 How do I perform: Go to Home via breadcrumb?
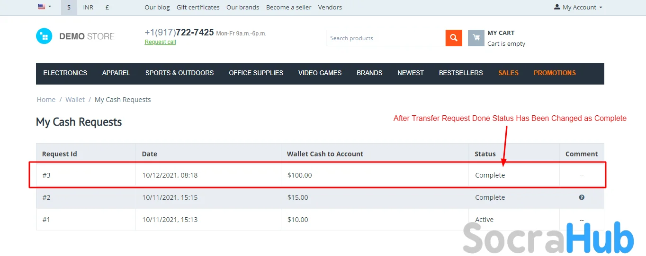click(46, 100)
